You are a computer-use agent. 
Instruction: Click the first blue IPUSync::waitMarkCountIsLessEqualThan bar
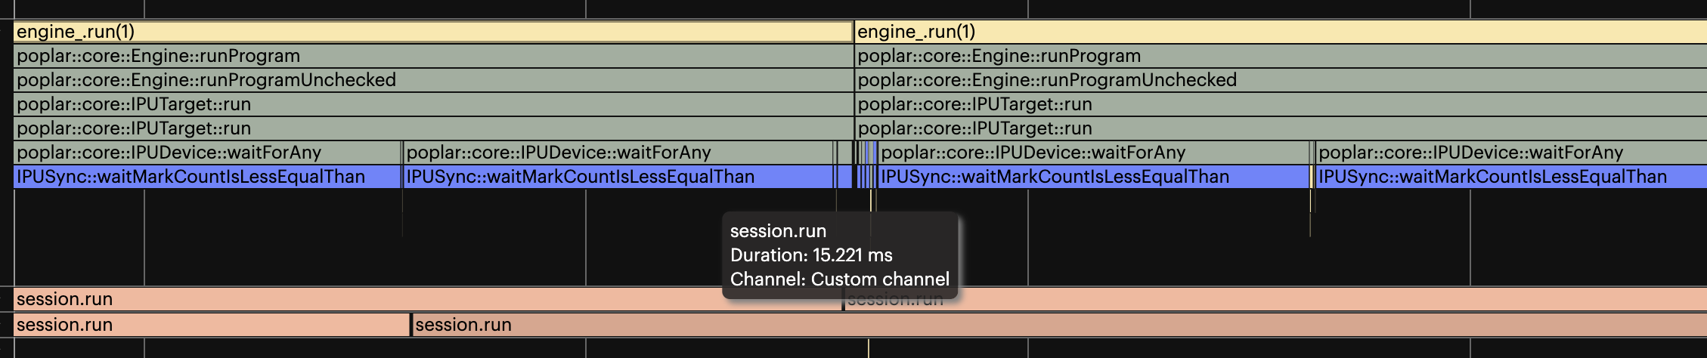[207, 177]
